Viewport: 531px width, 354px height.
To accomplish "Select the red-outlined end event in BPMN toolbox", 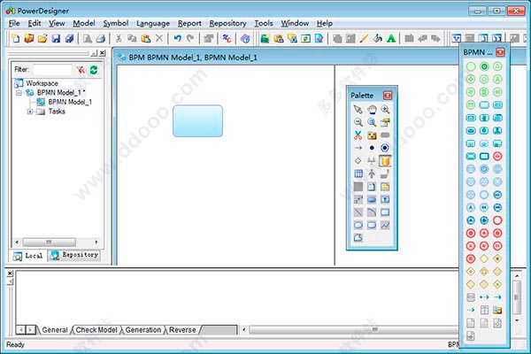I will (x=497, y=220).
